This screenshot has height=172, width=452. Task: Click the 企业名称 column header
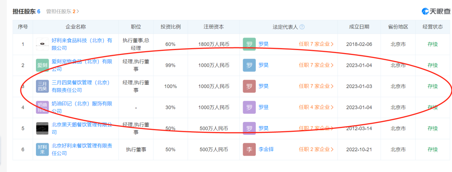[76, 27]
